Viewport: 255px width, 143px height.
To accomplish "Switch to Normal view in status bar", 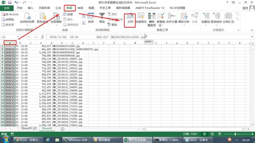I will coord(204,134).
